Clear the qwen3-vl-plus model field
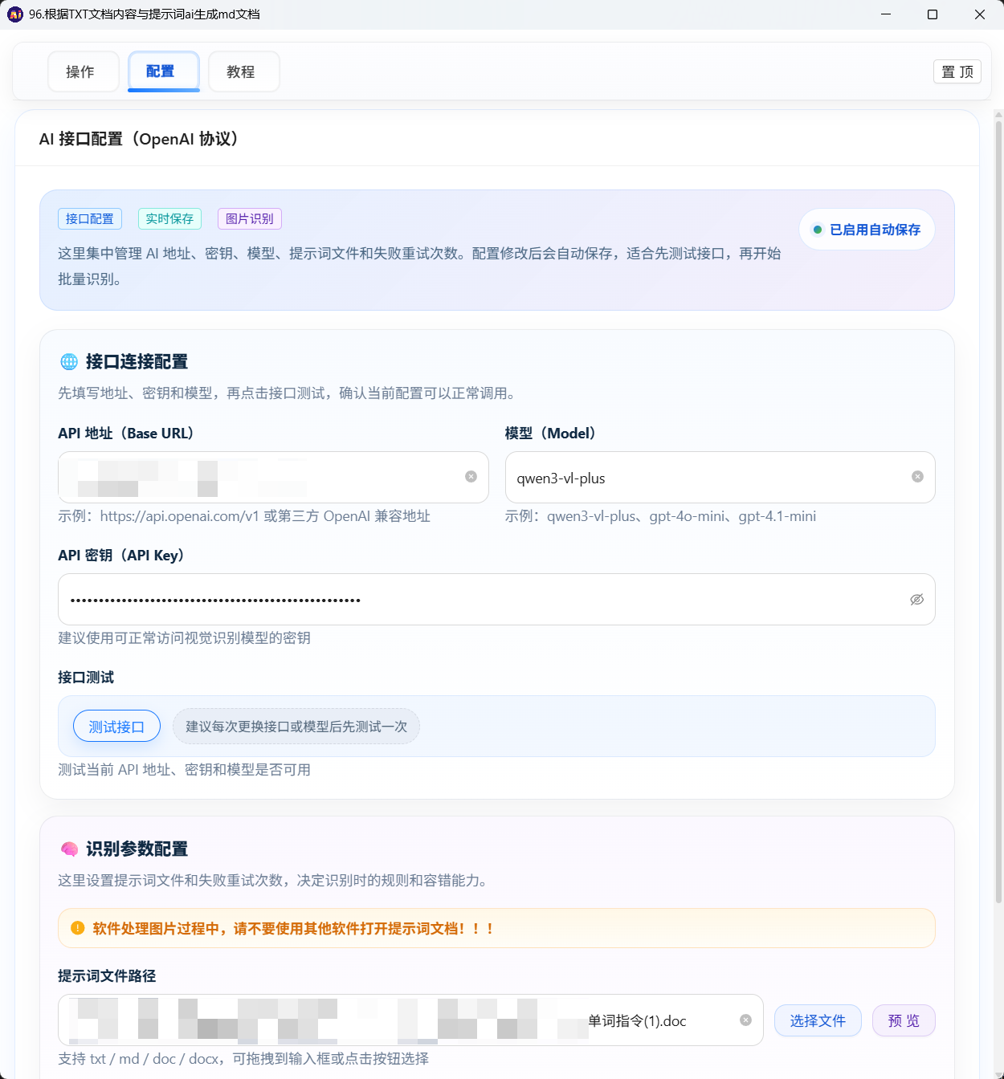1004x1079 pixels. point(917,477)
